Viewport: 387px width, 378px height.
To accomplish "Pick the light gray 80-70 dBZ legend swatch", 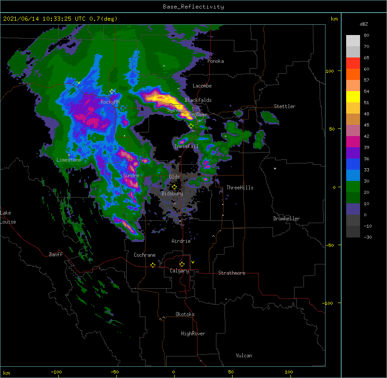I will (x=353, y=41).
